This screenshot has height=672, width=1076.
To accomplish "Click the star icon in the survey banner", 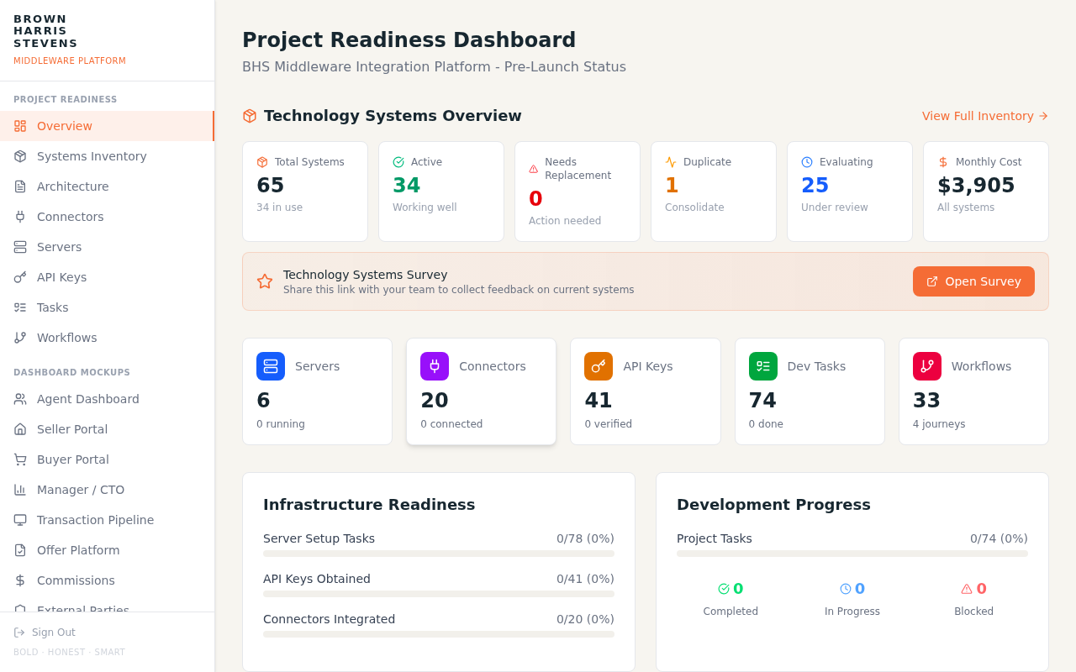I will [265, 281].
